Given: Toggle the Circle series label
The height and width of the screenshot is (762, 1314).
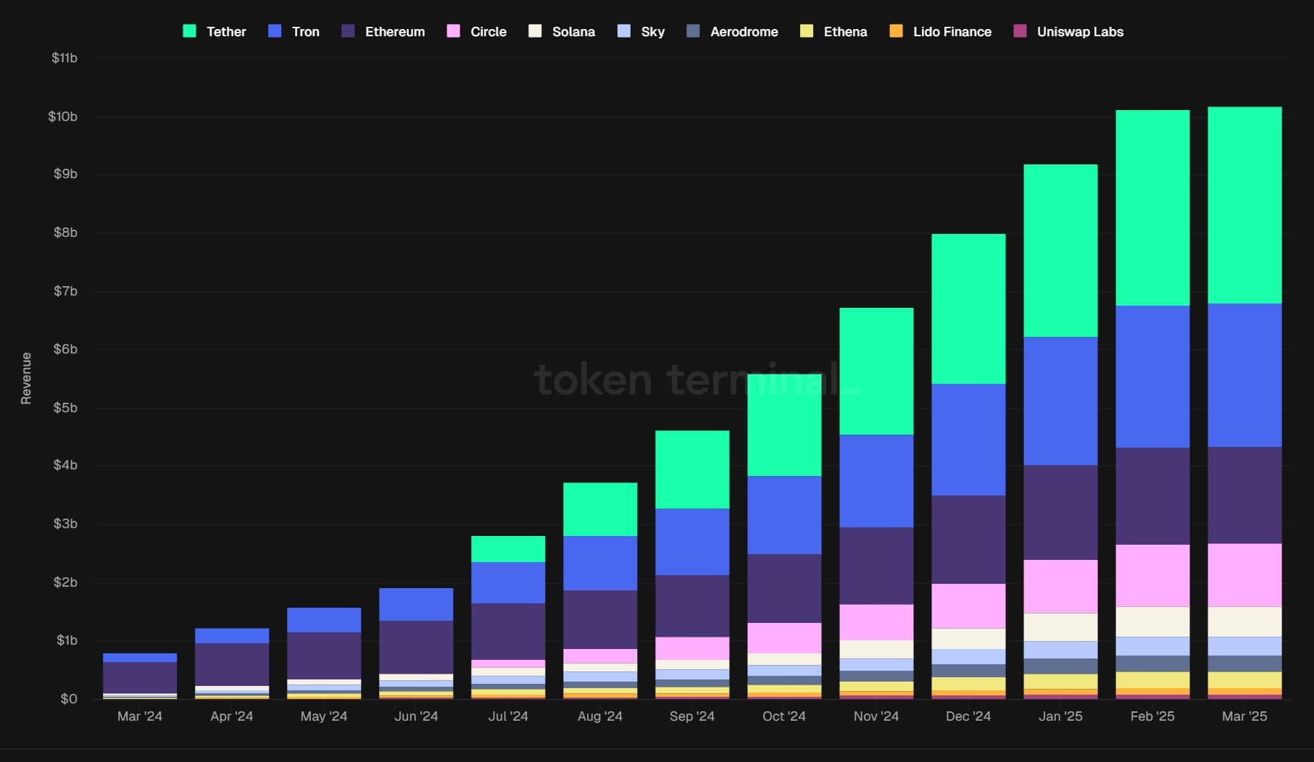Looking at the screenshot, I should coord(488,32).
